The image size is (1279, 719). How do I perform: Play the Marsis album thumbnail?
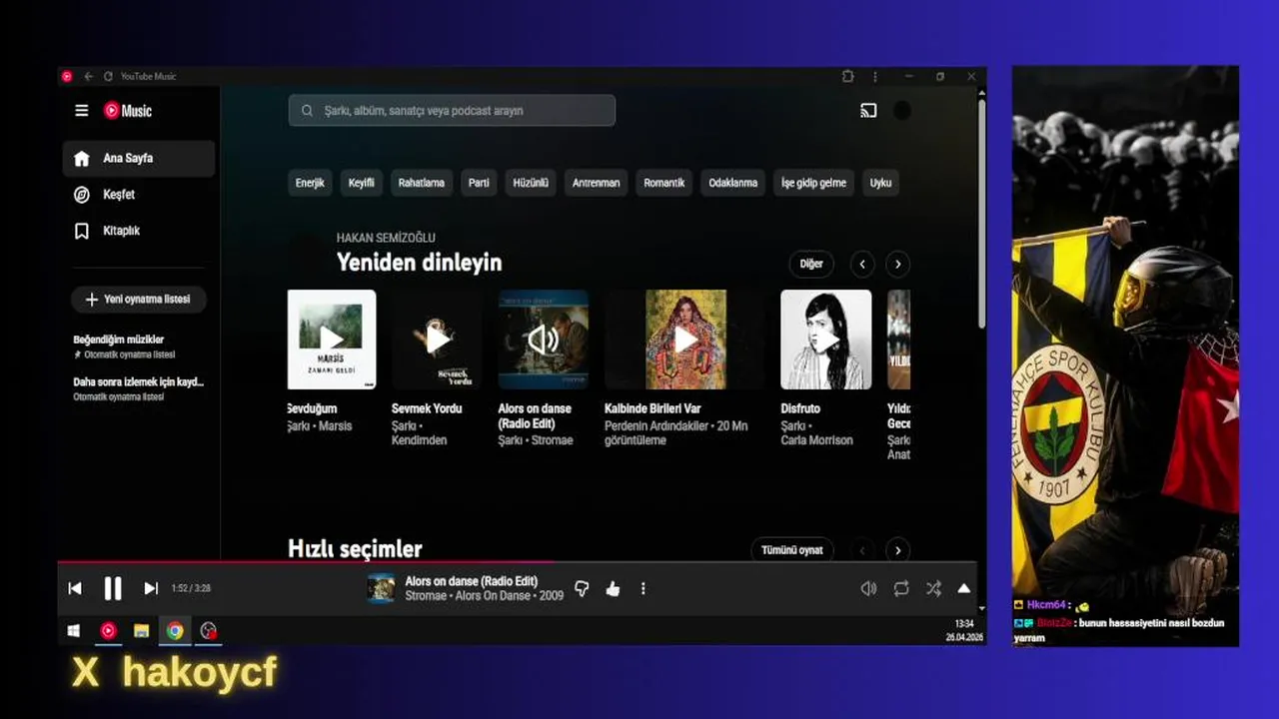(332, 340)
